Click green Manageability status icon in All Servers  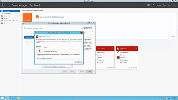pyautogui.click(x=118, y=52)
